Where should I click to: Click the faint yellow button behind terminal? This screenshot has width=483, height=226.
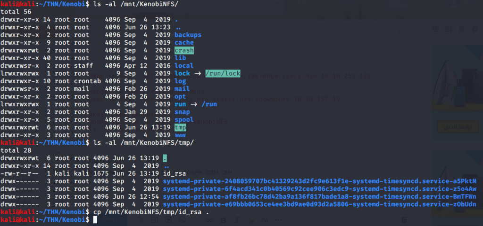pos(453,127)
